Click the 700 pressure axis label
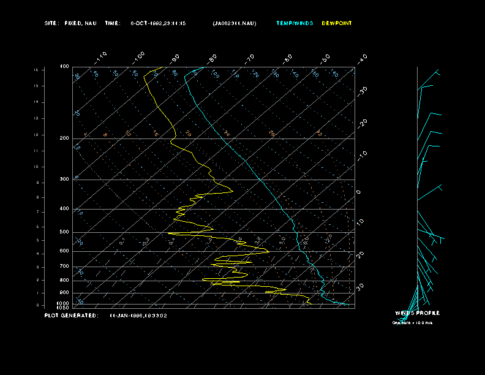 coord(64,267)
